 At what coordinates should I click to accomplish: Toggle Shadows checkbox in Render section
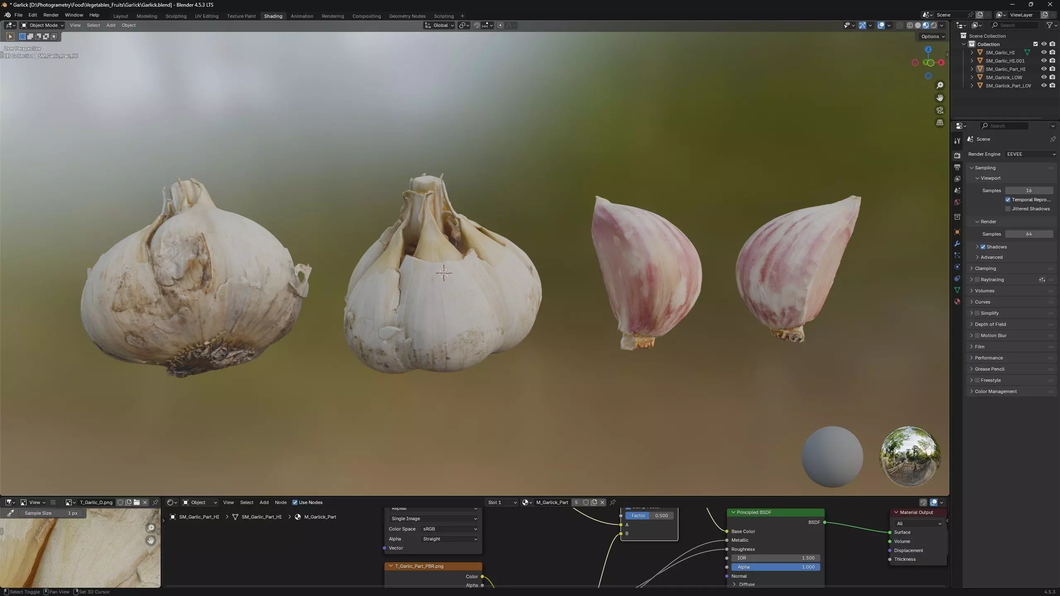click(983, 247)
